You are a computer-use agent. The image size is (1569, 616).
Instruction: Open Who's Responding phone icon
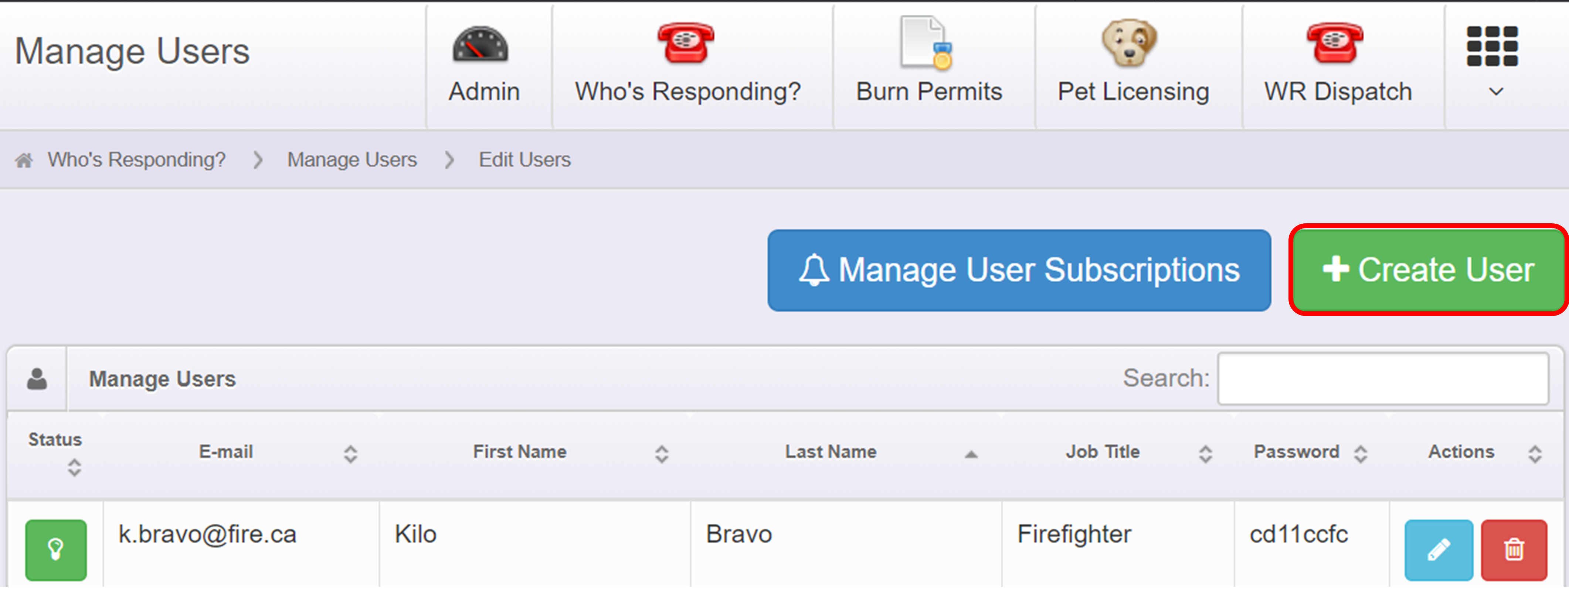pos(686,43)
